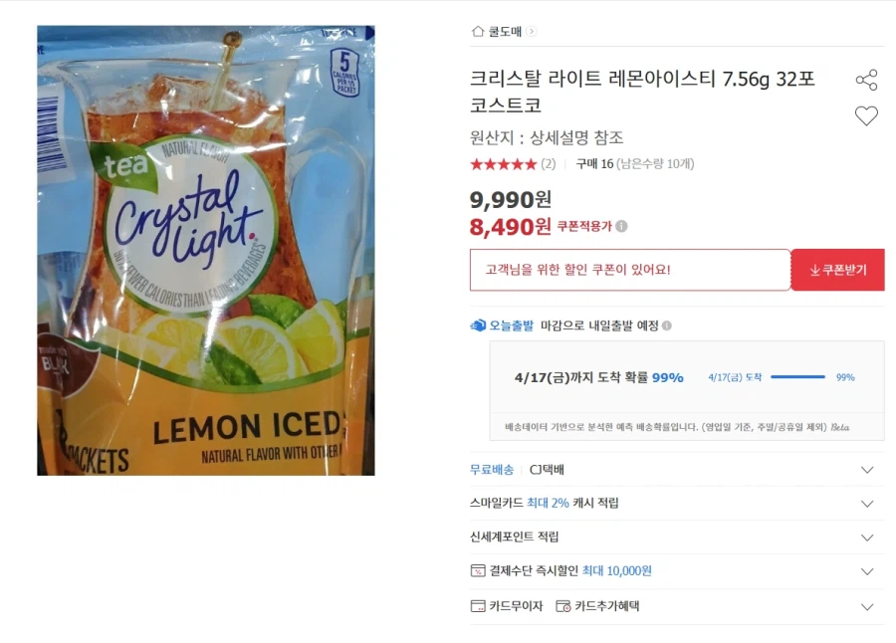Expand the 결제수단 즉시할인 details
896x643 pixels.
(865, 571)
